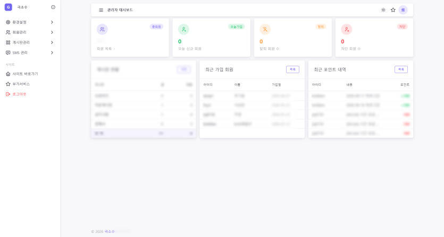
Task: Click the red 0 on 차단 card
Action: point(342,41)
